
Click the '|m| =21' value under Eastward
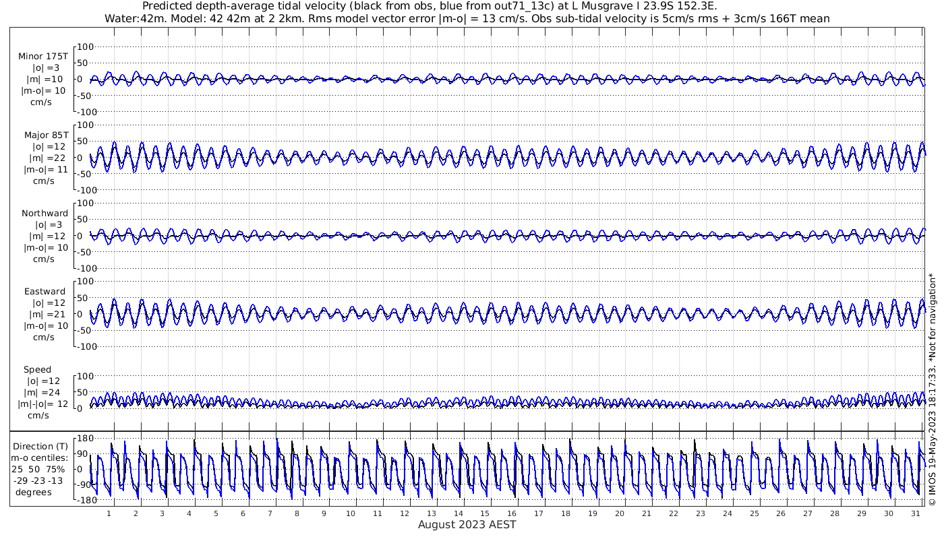[x=47, y=314]
